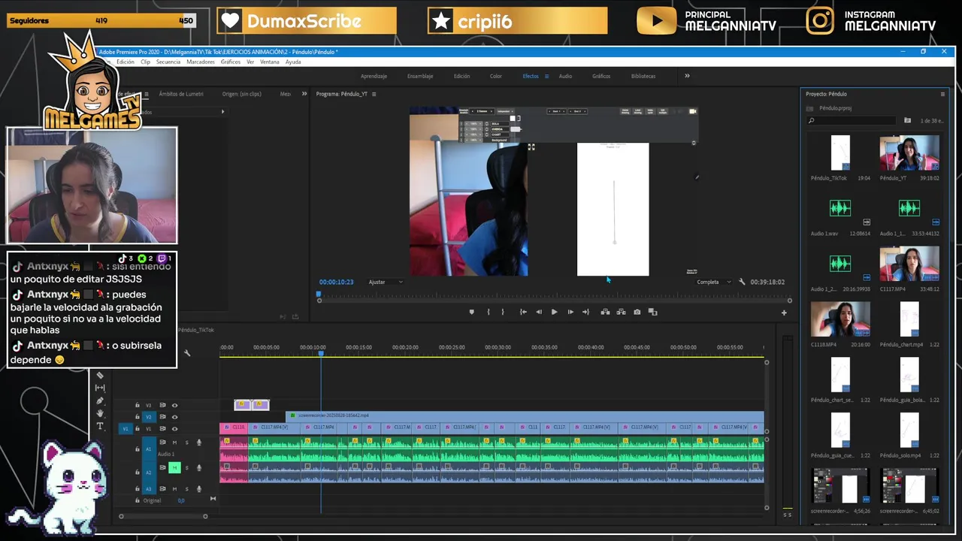Click the Lift button
Viewport: 962px width, 541px height.
(x=605, y=312)
